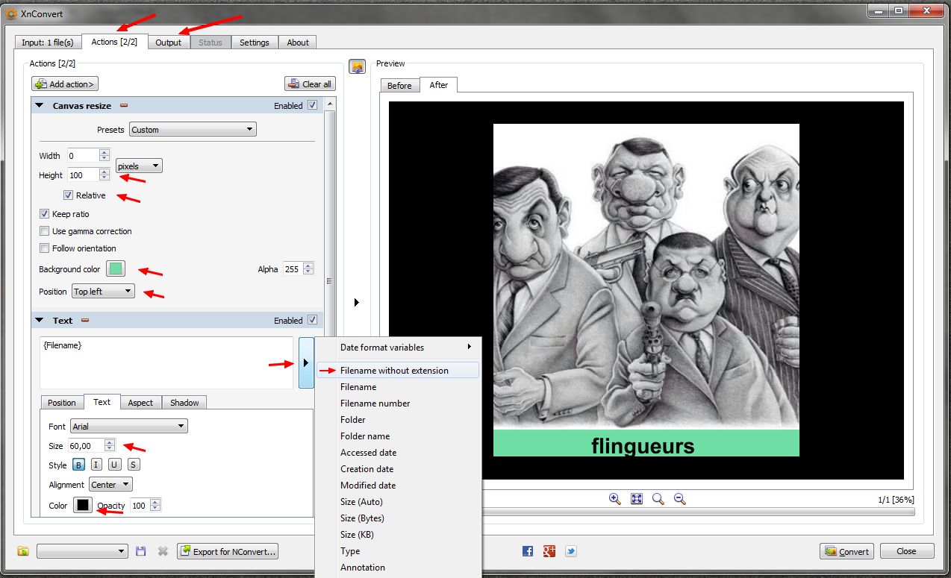This screenshot has height=578, width=951.
Task: Open the Position dropdown set to Top left
Action: tap(103, 292)
